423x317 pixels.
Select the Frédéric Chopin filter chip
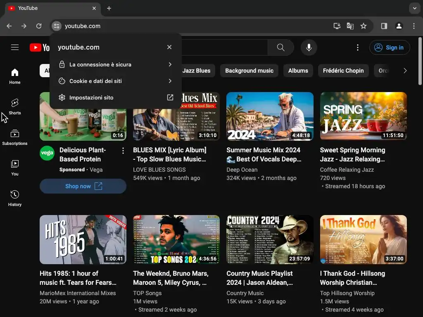tap(343, 71)
